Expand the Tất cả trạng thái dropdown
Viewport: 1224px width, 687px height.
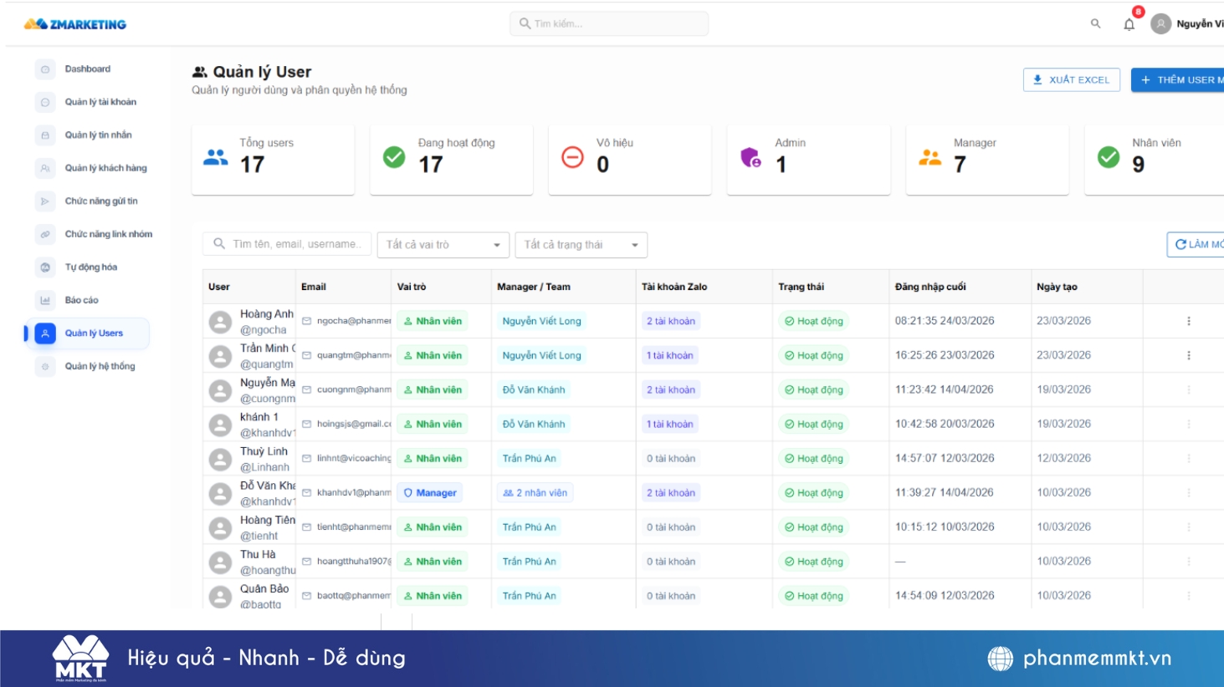[581, 245]
